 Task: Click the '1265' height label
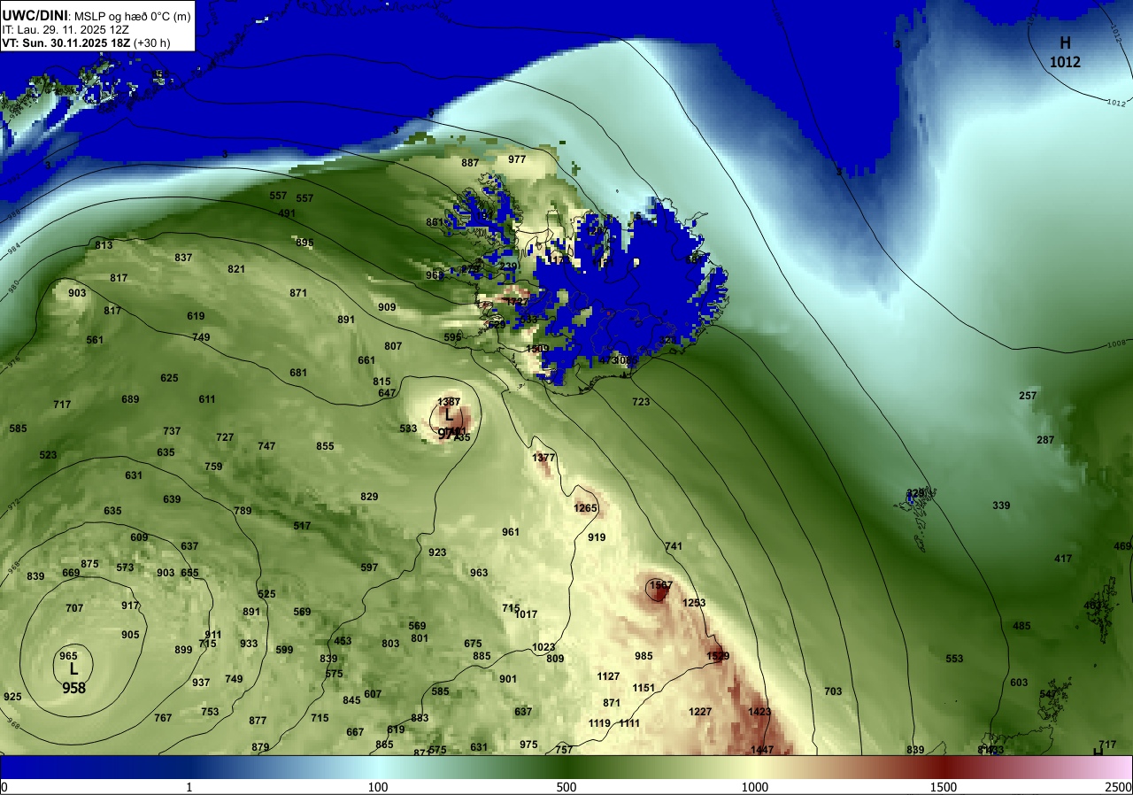click(586, 508)
